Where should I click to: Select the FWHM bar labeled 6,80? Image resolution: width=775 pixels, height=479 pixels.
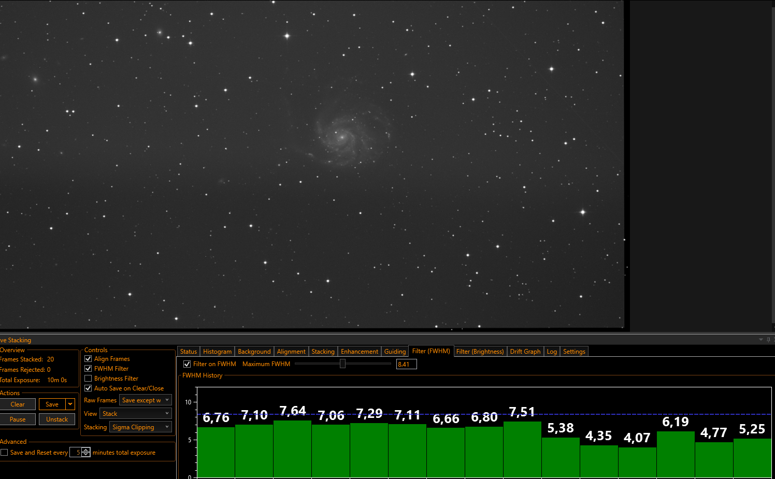click(484, 452)
